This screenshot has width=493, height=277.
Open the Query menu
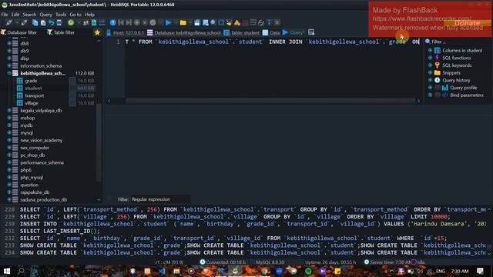(45, 15)
